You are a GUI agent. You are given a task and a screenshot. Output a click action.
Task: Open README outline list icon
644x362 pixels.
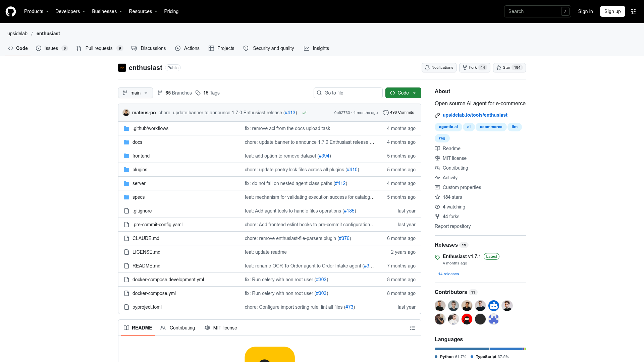click(x=413, y=328)
